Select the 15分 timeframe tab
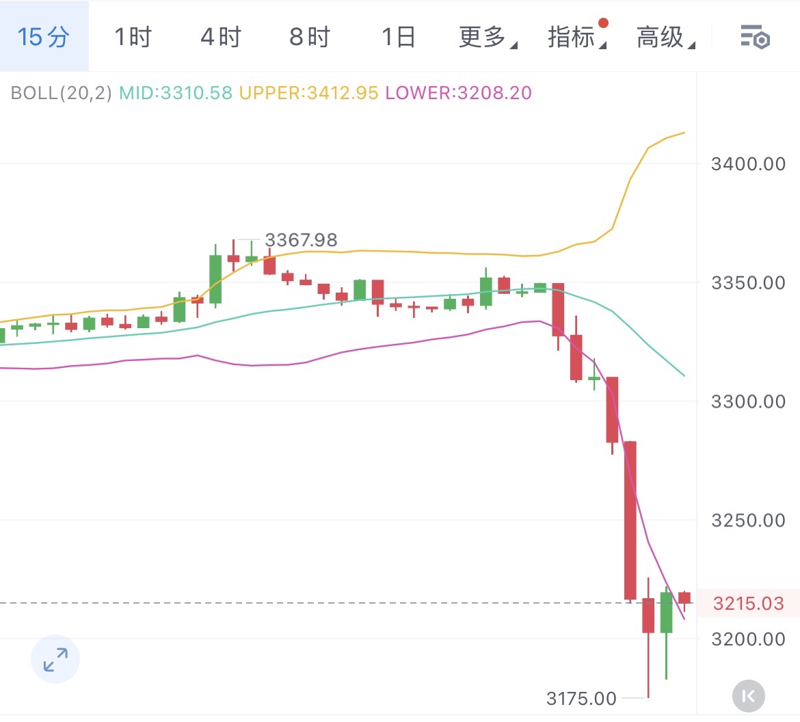Viewport: 800px width, 722px height. point(44,37)
